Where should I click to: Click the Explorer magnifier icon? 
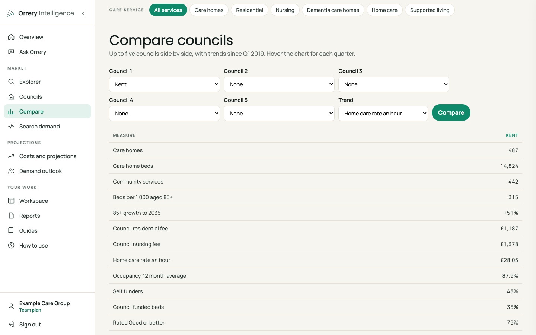coord(11,82)
